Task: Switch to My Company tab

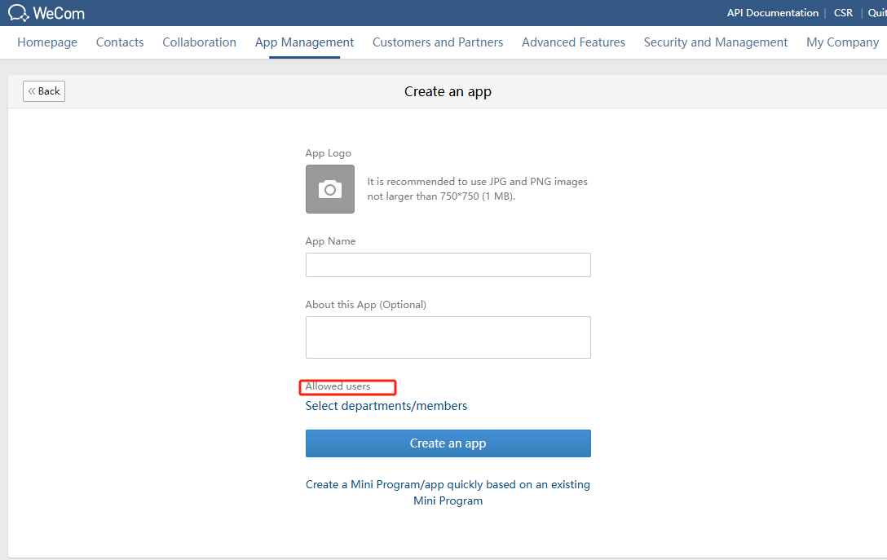Action: [842, 42]
